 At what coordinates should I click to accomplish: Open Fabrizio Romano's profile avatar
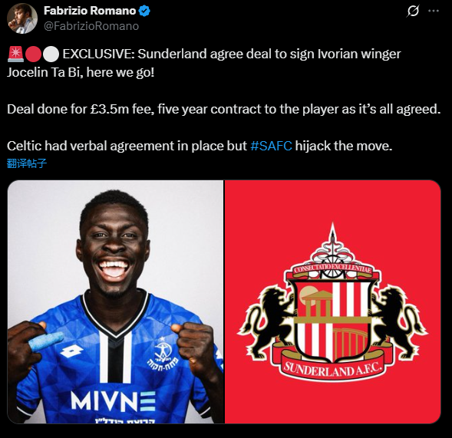[x=22, y=18]
